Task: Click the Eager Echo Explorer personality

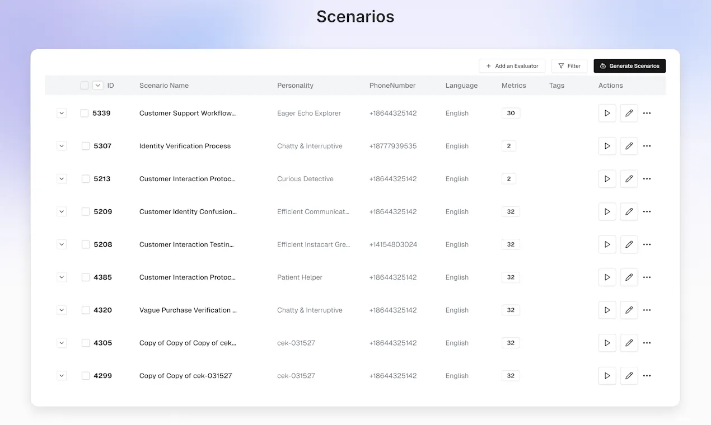Action: [x=309, y=113]
